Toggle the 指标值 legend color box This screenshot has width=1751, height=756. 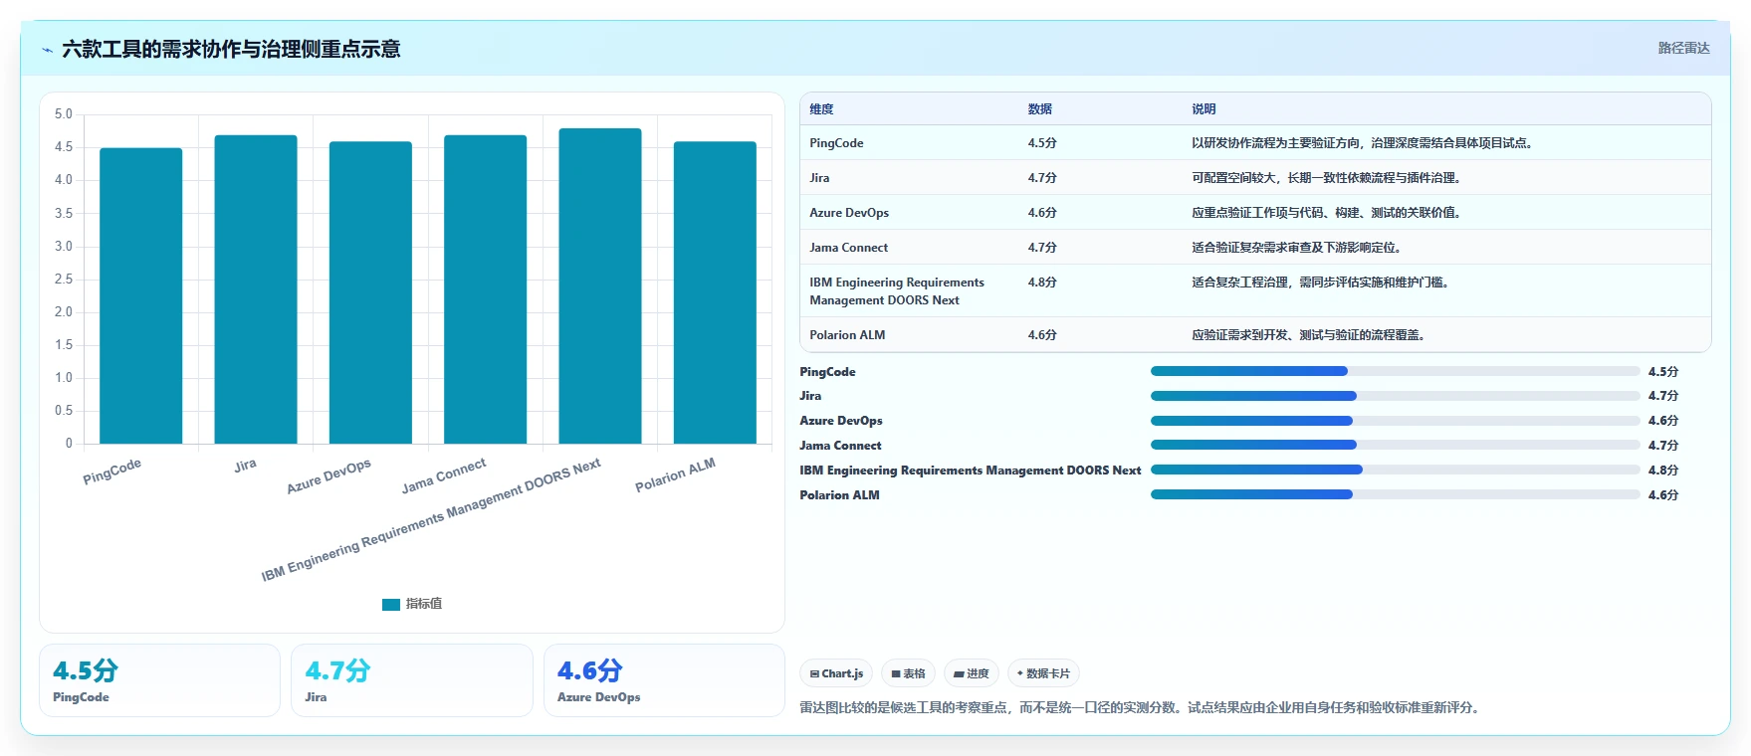390,604
